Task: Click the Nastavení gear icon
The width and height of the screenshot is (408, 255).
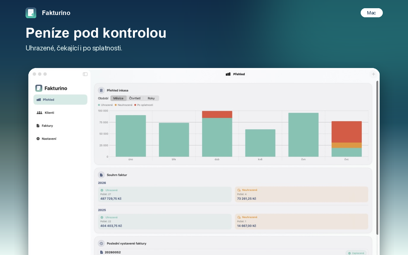Action: click(38, 139)
